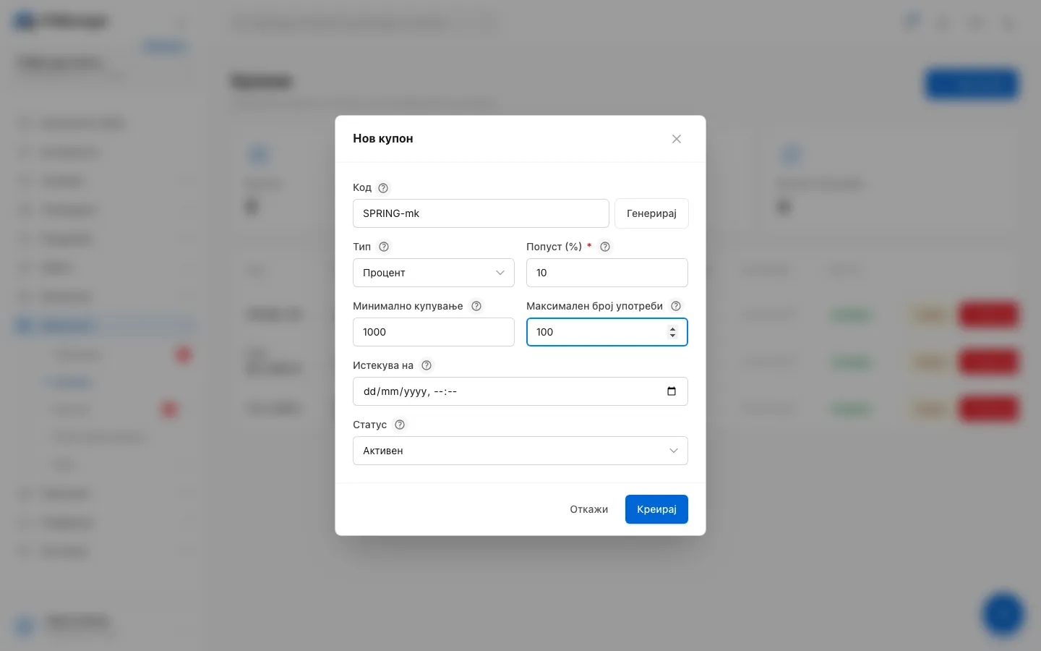Open the Тип dropdown showing Процент
Screen dimensions: 1041x651
[434, 273]
